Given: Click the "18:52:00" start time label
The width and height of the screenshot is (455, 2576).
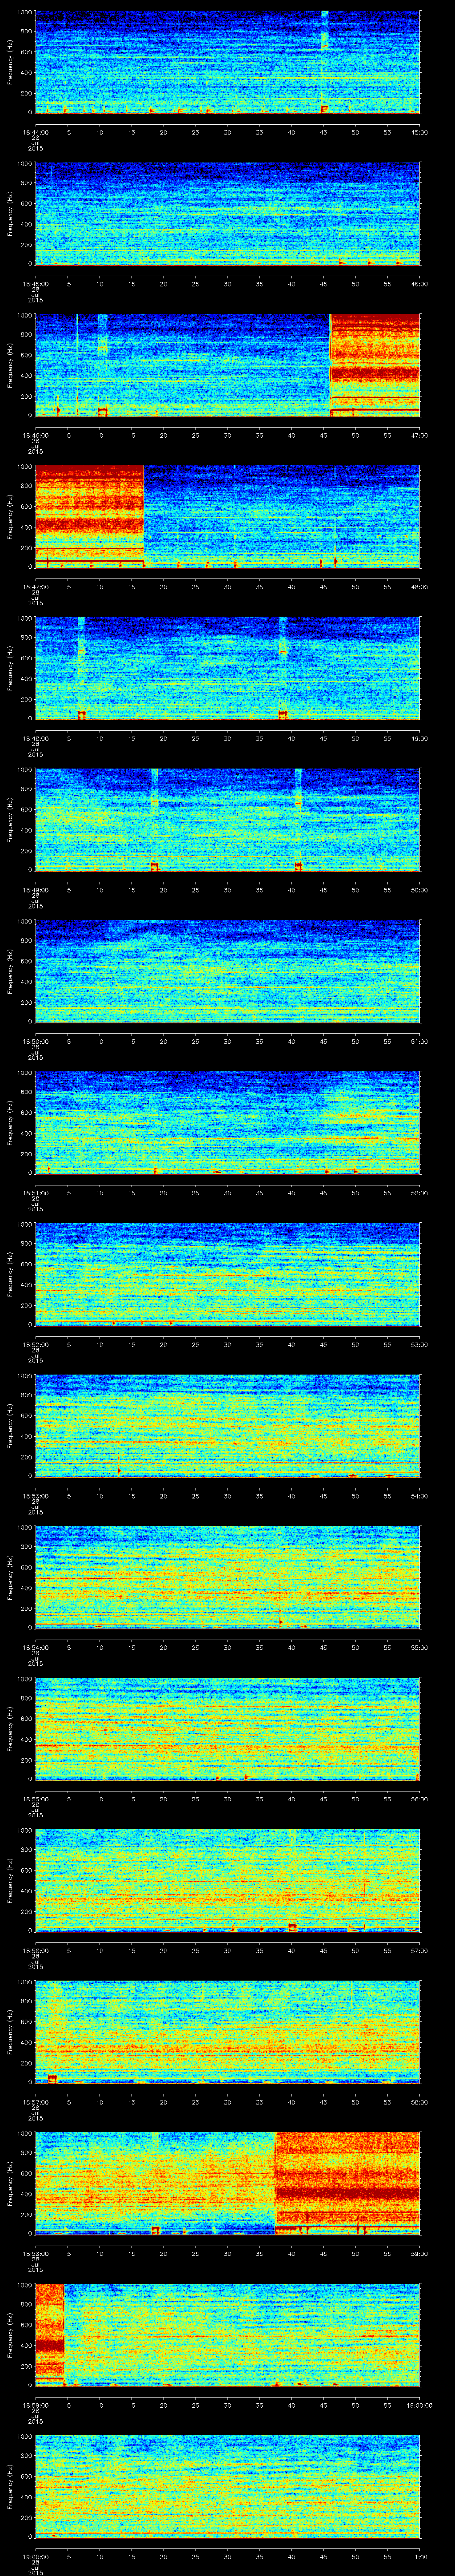Looking at the screenshot, I should pos(35,1344).
